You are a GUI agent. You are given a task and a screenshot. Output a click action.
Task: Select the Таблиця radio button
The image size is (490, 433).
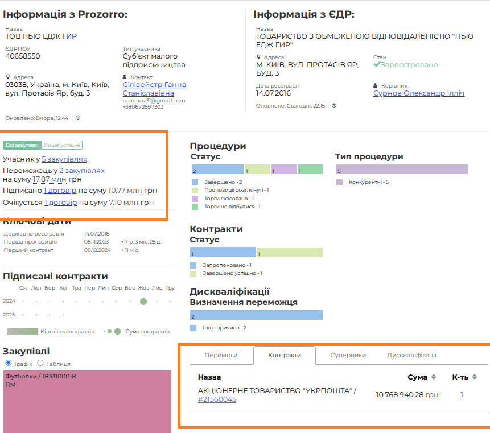pyautogui.click(x=40, y=363)
